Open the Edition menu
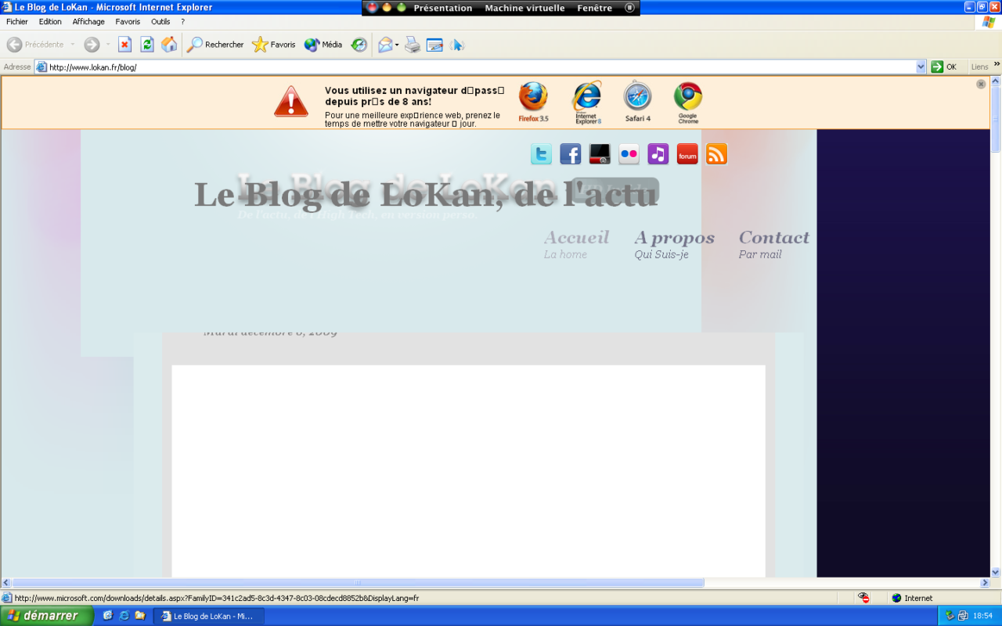Screen dimensions: 1002x626 [x=50, y=22]
